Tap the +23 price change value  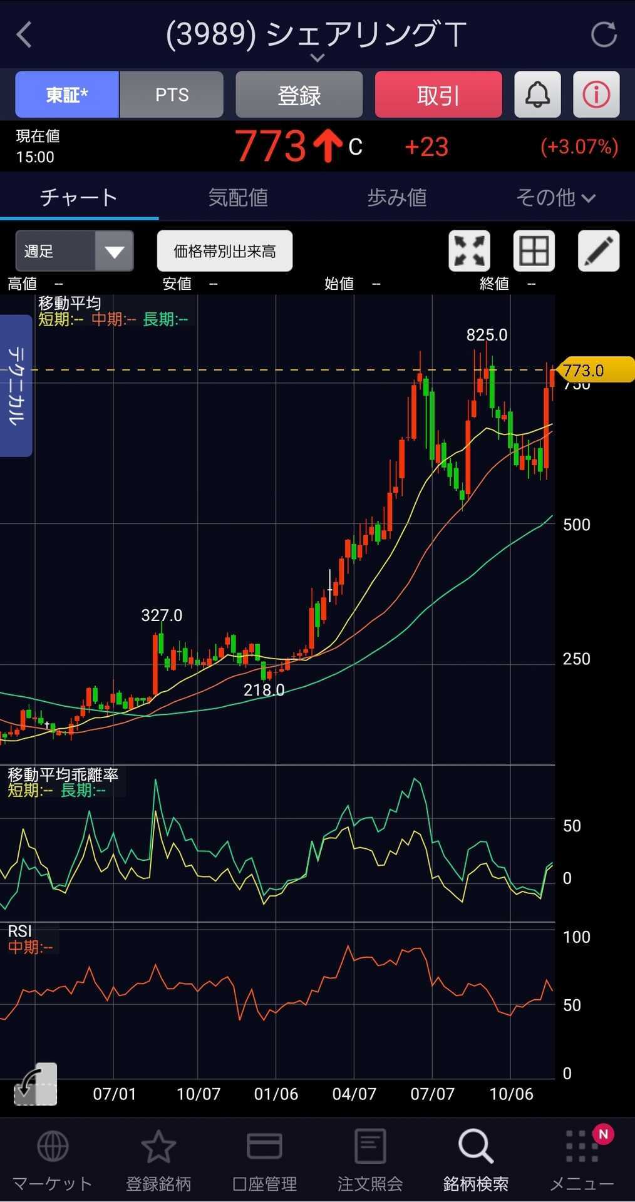426,147
